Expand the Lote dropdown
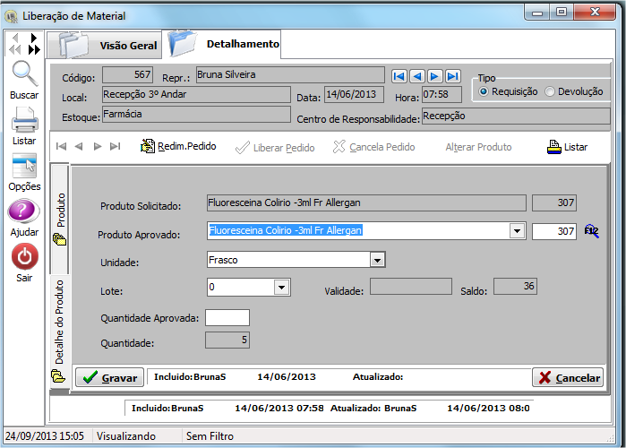 point(282,288)
